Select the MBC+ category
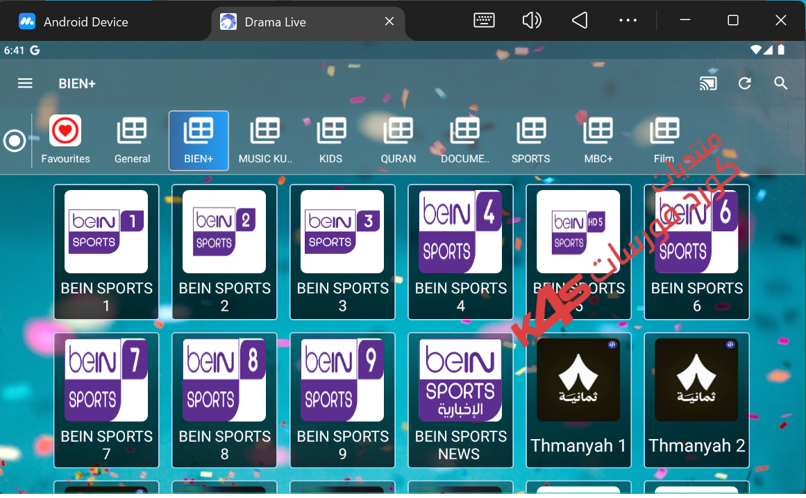The width and height of the screenshot is (806, 498). coord(598,140)
